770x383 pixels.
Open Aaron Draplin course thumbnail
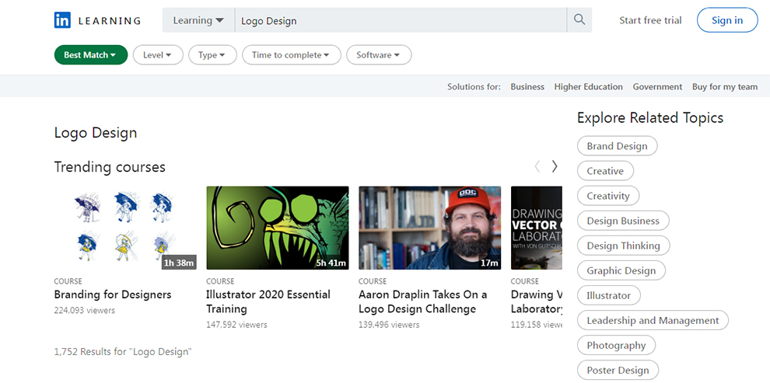click(429, 228)
